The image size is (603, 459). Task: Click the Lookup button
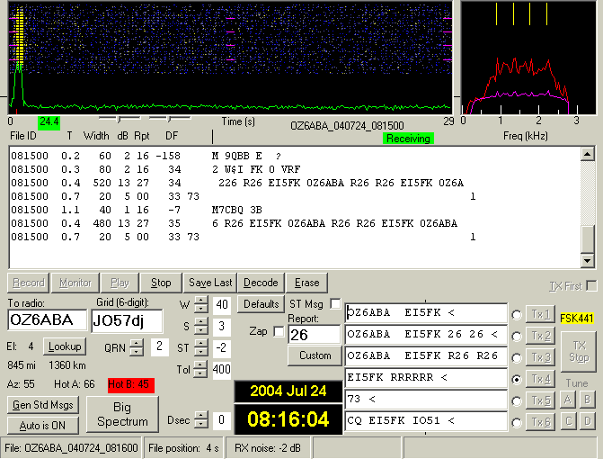(x=64, y=346)
